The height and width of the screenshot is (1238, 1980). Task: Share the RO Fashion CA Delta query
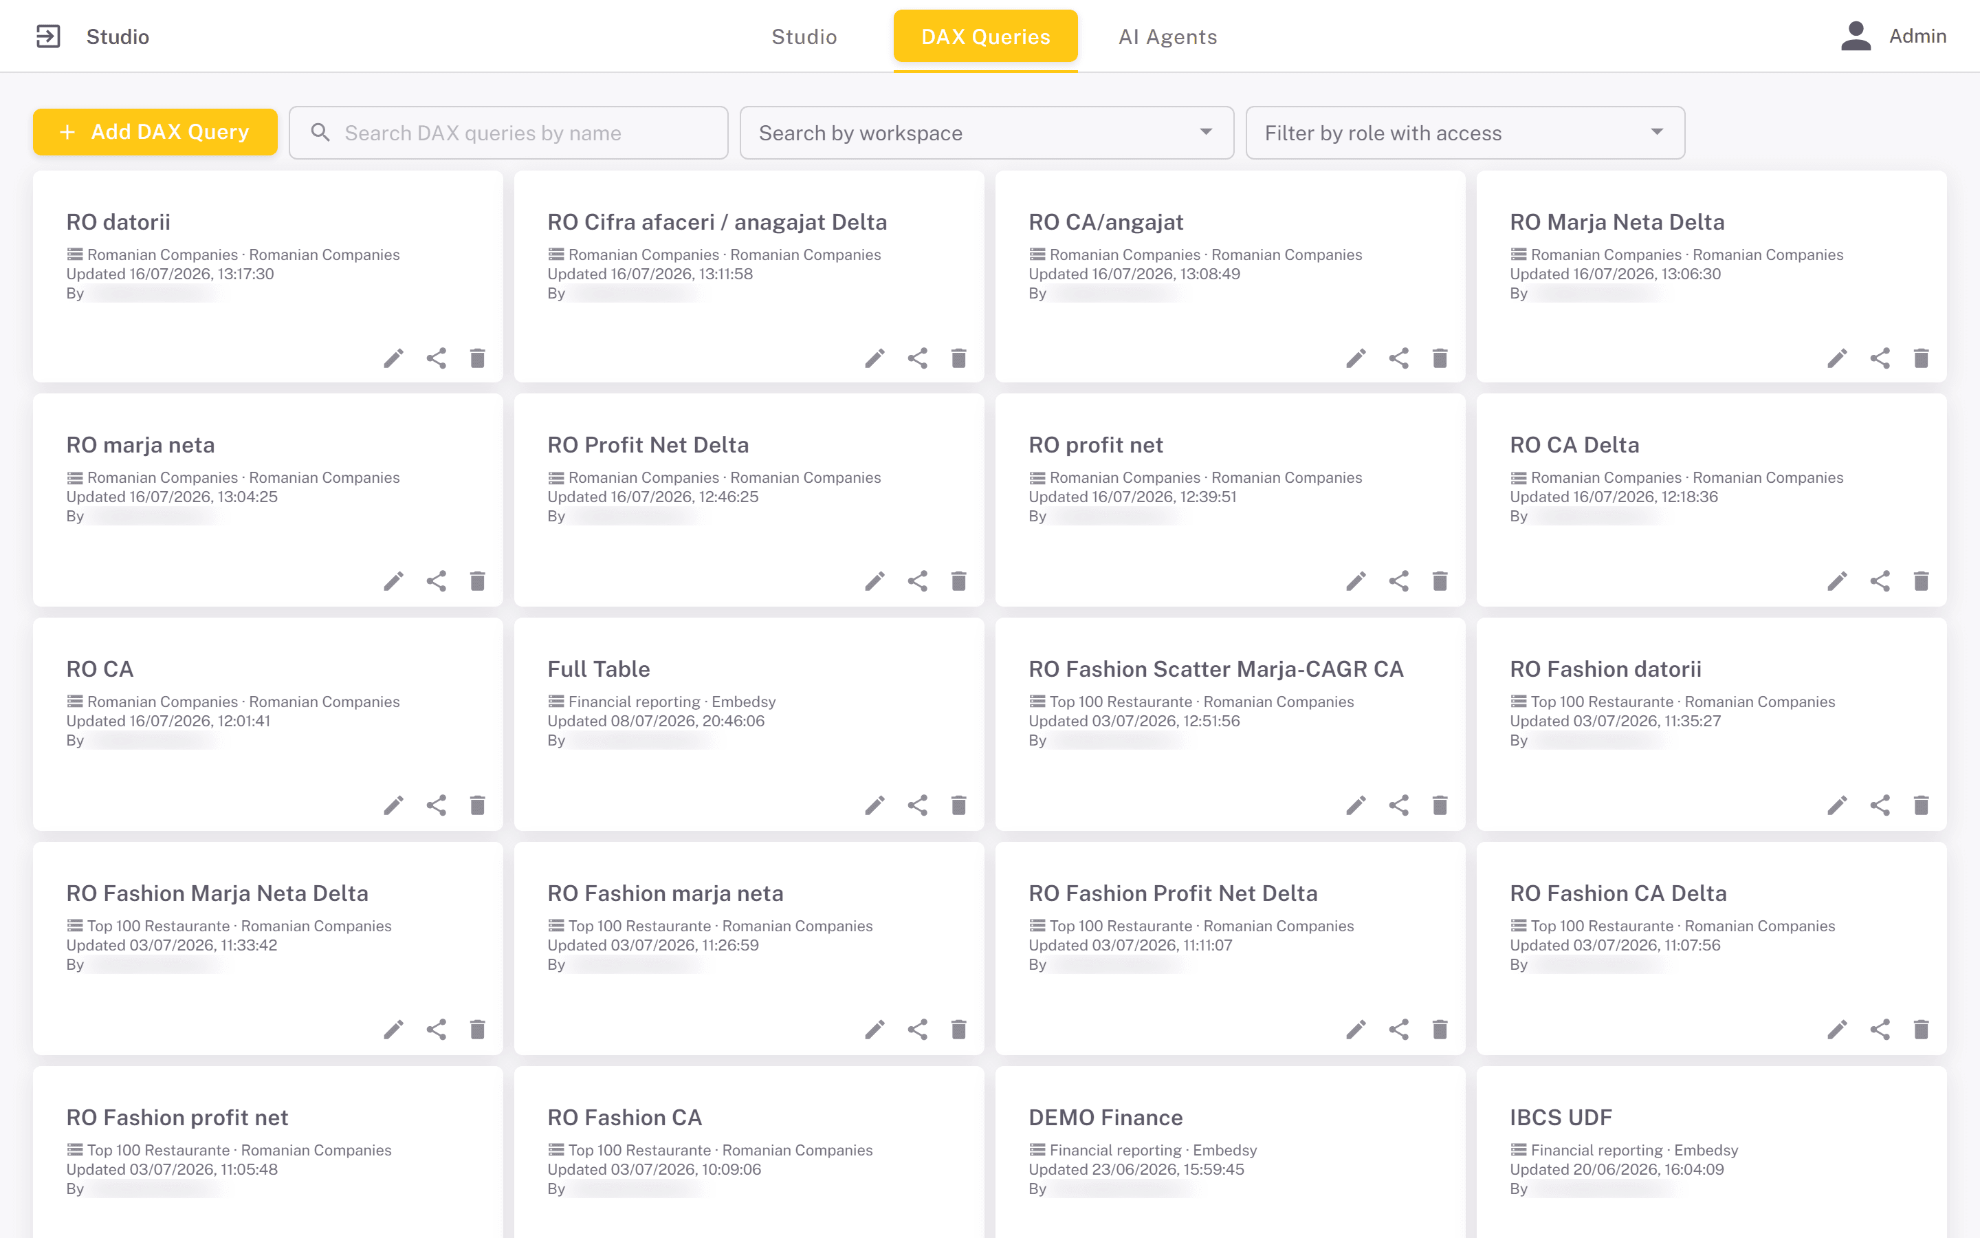point(1880,1029)
